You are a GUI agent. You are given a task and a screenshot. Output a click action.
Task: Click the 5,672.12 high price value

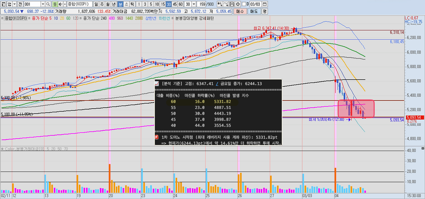pyautogui.click(x=198, y=11)
